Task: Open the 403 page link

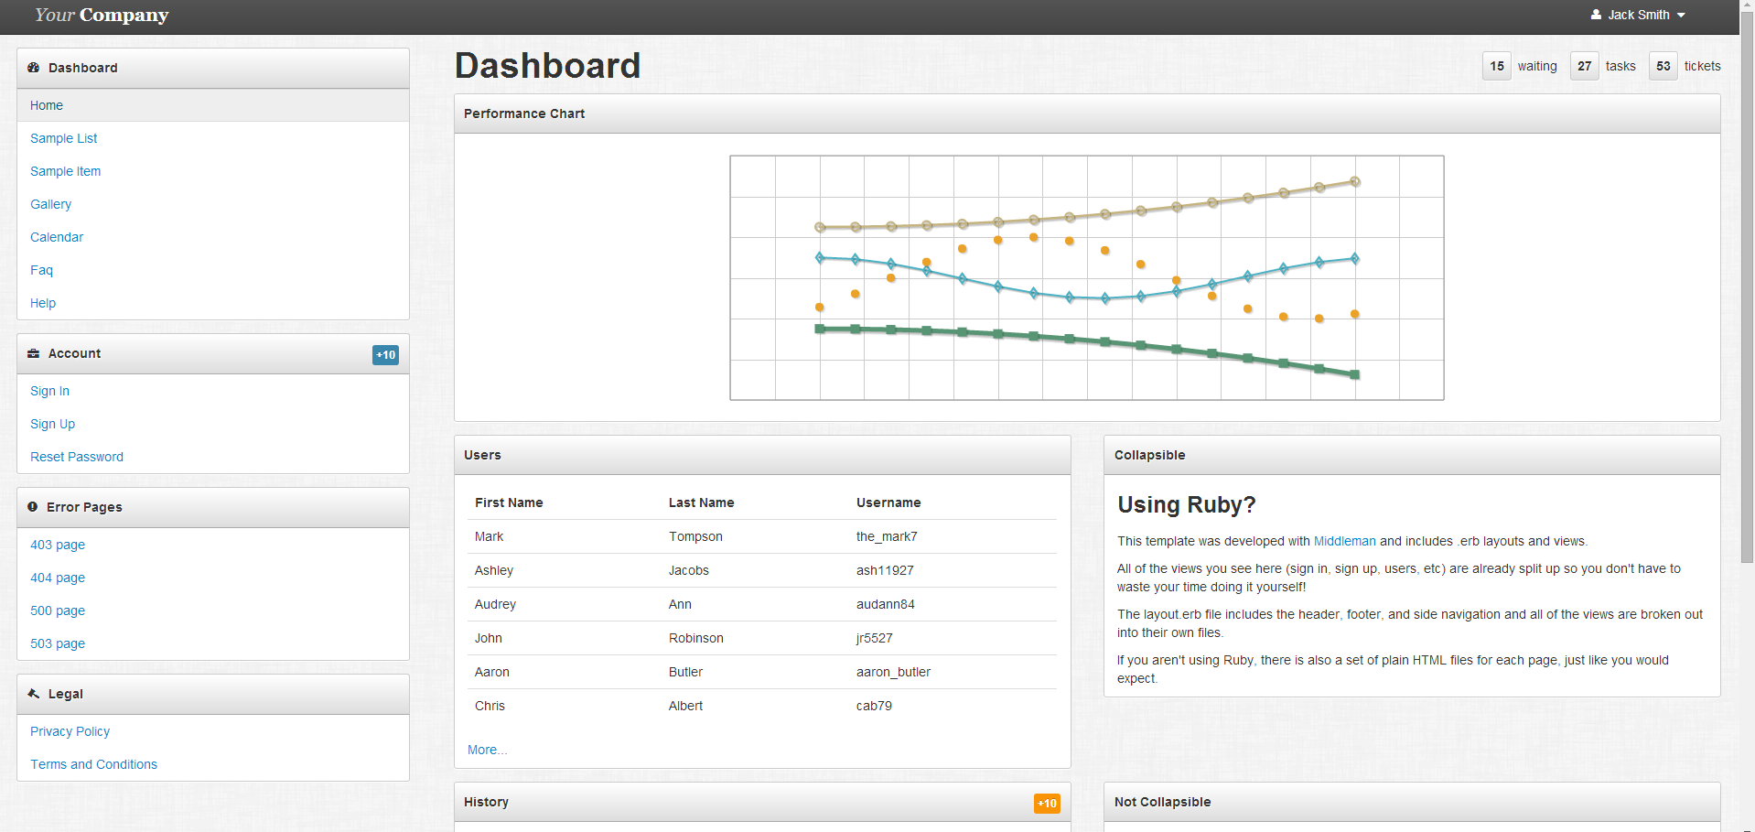Action: point(58,545)
